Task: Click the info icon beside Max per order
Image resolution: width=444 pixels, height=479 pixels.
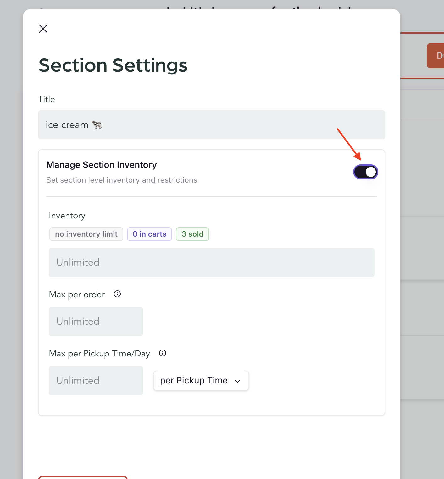Action: (x=117, y=294)
